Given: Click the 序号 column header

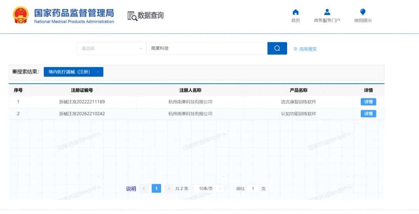Looking at the screenshot, I should coord(18,90).
